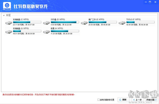This screenshot has height=104, width=159.
Task: Click the text 11.25 GB 可用, 共 29.30 GB
Action: [61, 34]
